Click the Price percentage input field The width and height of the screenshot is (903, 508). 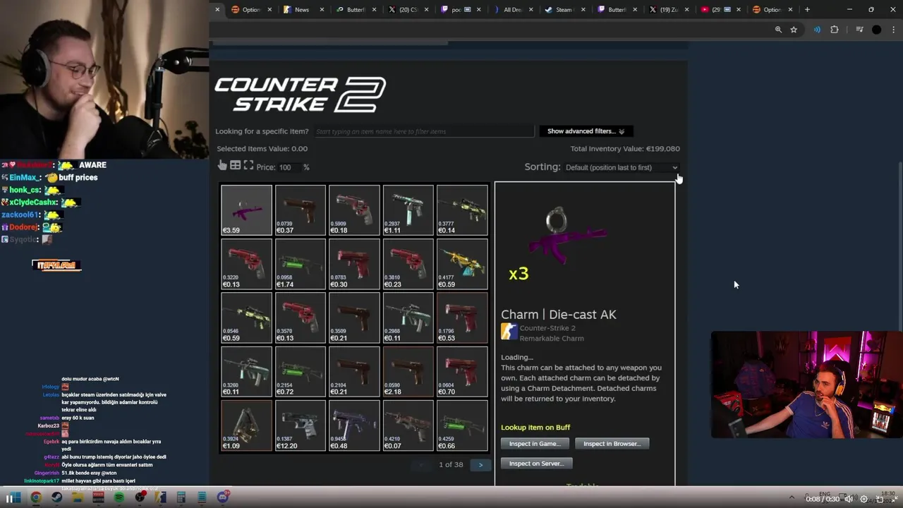pyautogui.click(x=289, y=167)
